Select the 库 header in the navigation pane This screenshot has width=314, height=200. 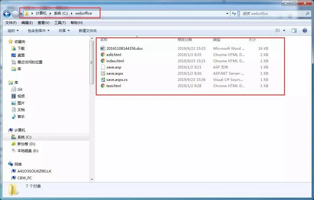[x=16, y=82]
